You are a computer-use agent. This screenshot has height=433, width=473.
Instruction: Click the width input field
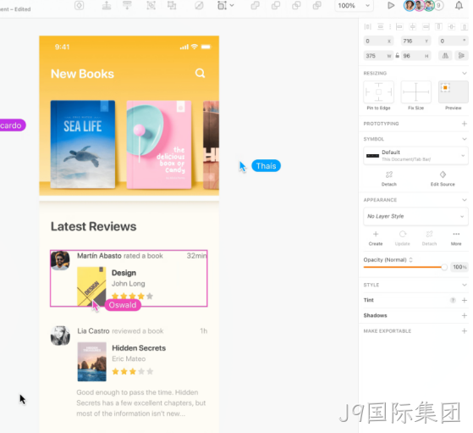coord(378,56)
